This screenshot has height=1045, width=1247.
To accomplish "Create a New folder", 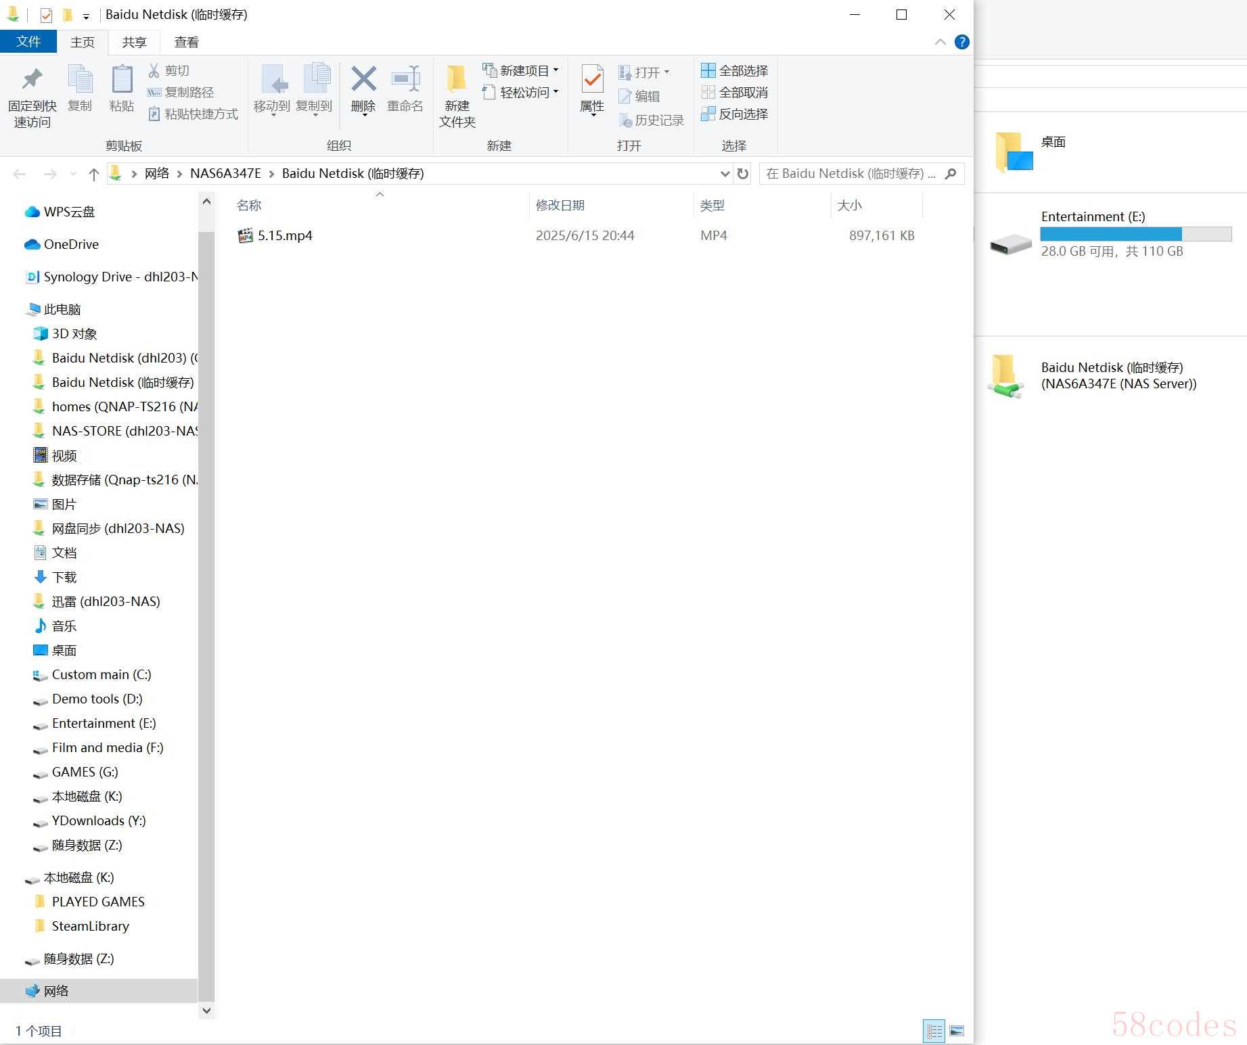I will coord(457,96).
